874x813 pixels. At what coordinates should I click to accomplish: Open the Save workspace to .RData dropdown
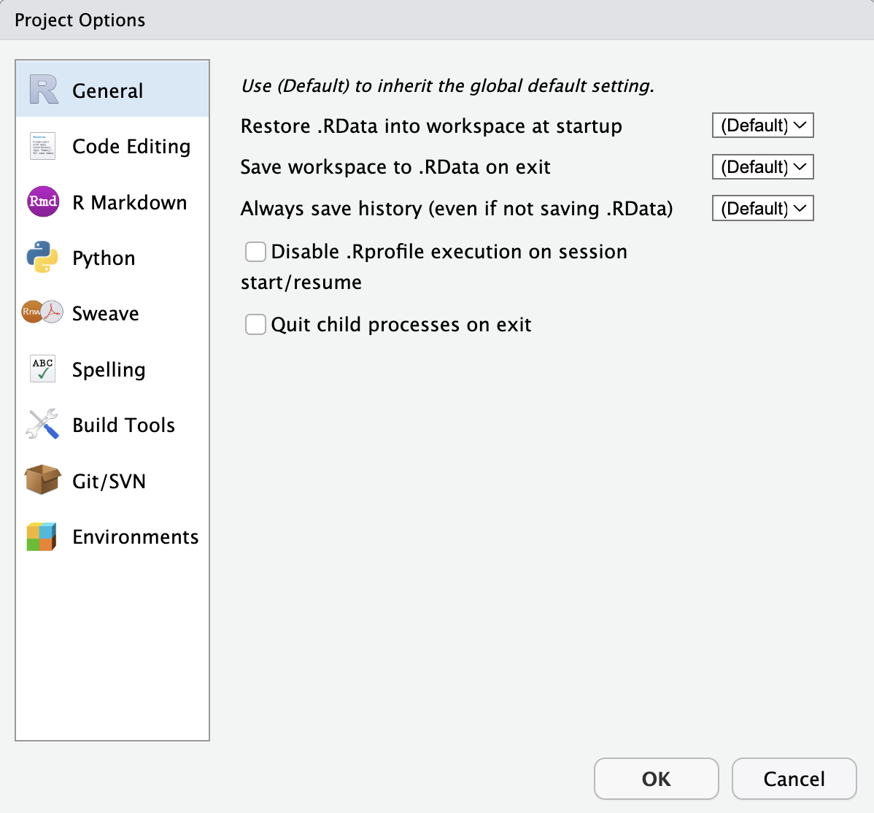[762, 166]
